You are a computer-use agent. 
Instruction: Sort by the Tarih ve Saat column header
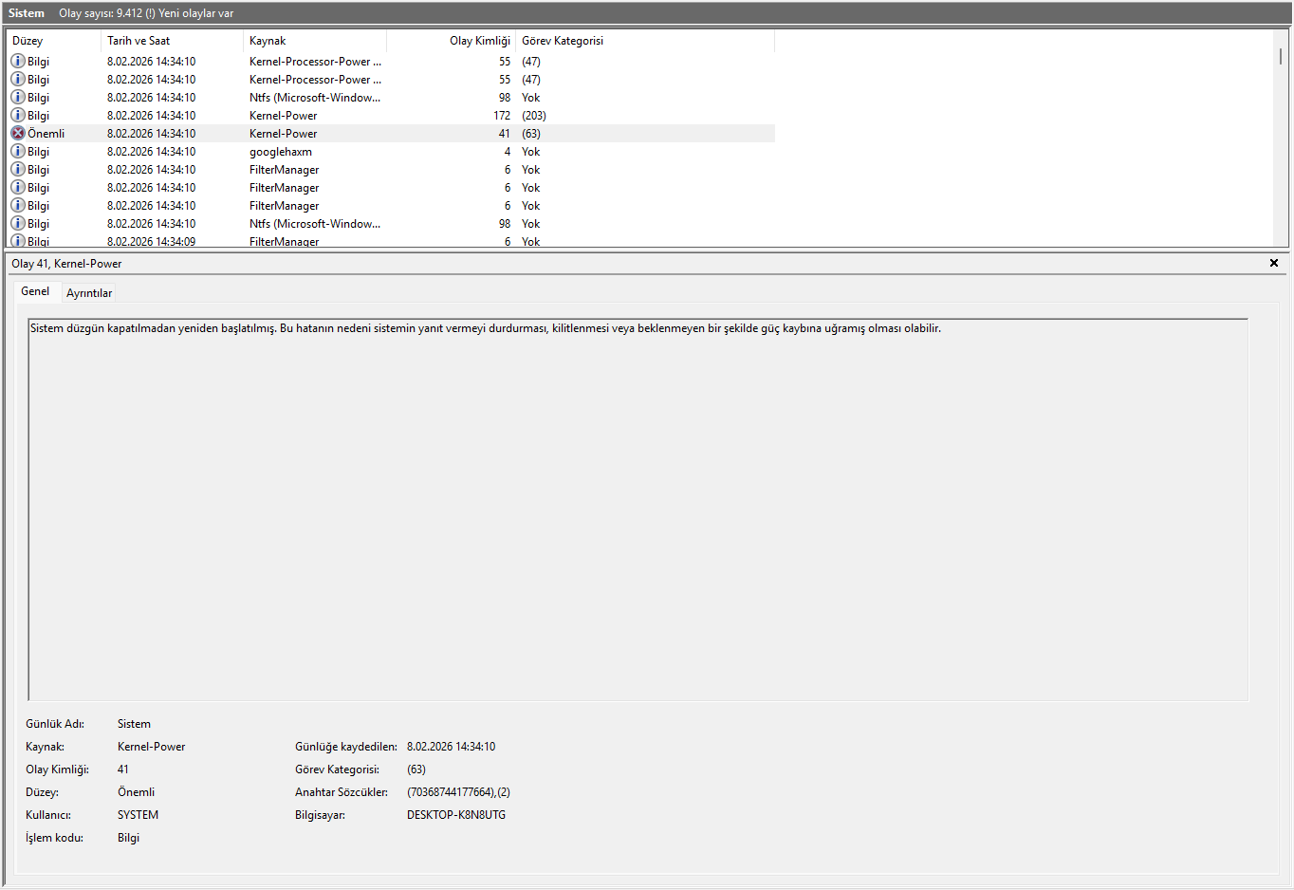(171, 41)
